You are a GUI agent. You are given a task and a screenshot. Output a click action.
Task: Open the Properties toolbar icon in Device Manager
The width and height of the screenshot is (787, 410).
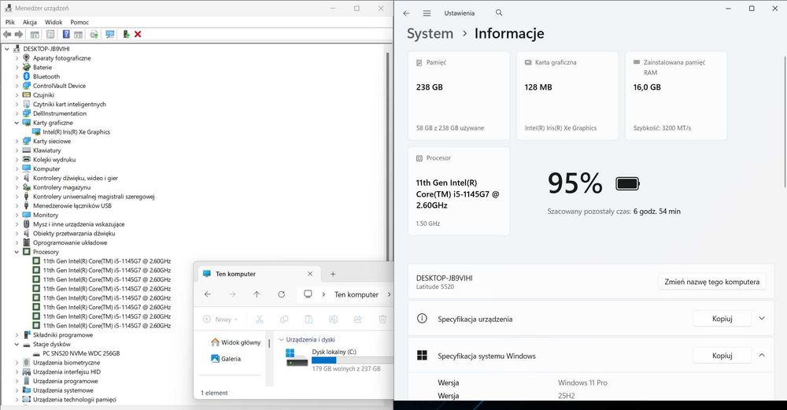[50, 34]
